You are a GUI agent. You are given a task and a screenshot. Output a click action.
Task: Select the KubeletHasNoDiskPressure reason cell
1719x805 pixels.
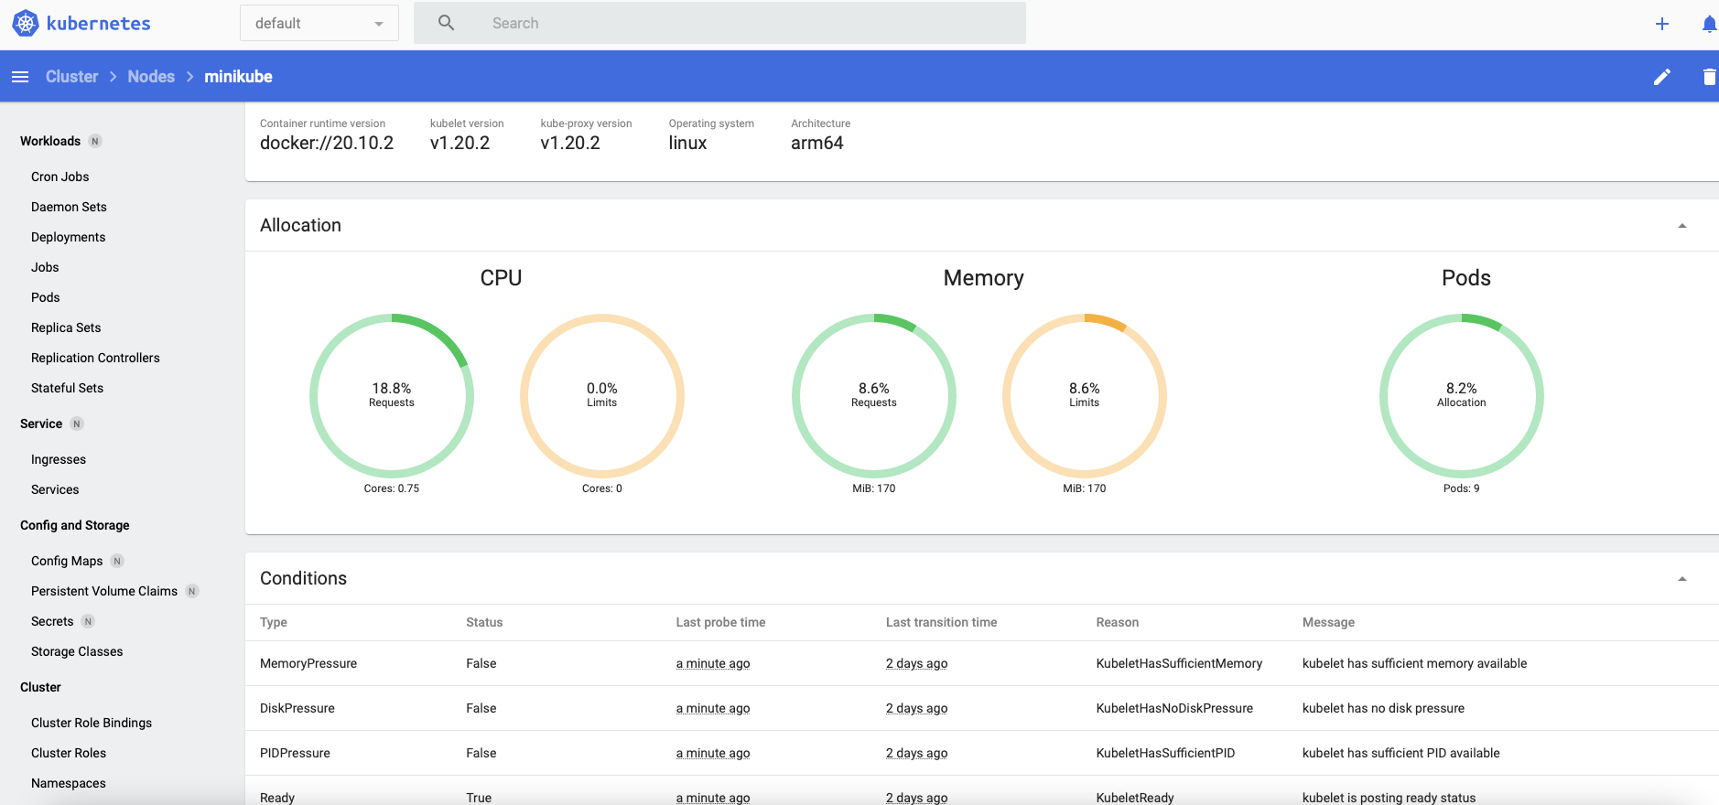tap(1174, 708)
